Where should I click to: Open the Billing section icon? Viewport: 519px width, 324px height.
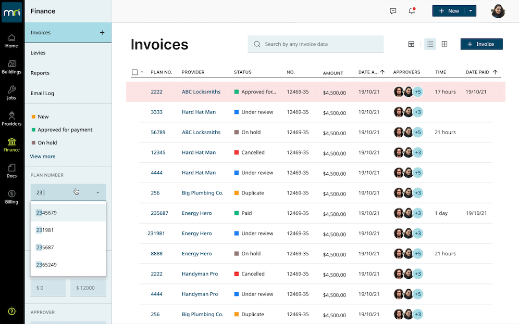coord(11,197)
